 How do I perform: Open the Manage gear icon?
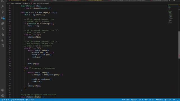click(x=3, y=96)
